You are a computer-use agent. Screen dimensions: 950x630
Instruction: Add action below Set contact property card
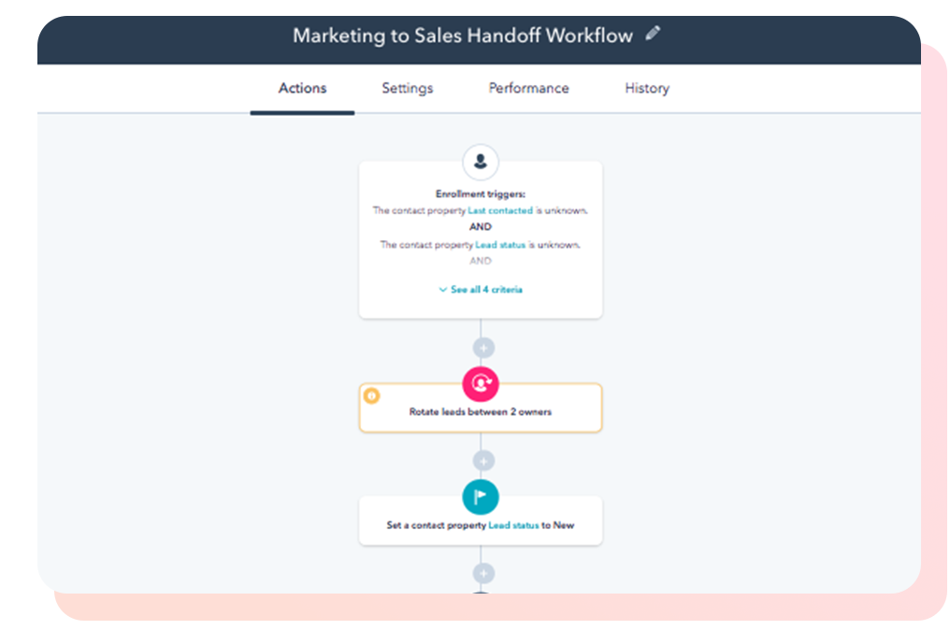pyautogui.click(x=483, y=574)
